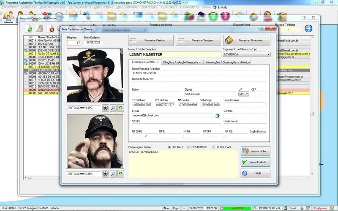Screen dimensions: 338x211
Task: Click into the SKYPE input field
Action: (x=176, y=126)
